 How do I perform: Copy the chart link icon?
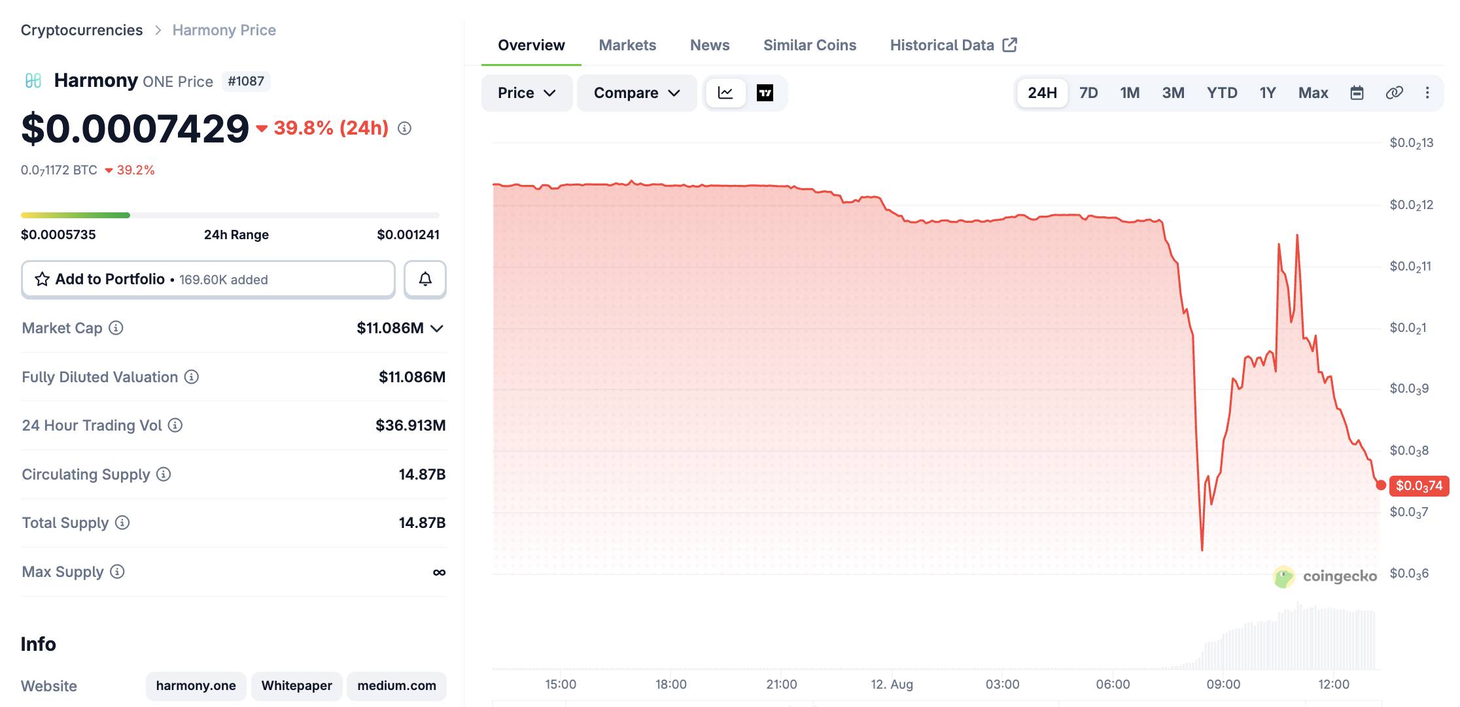coord(1394,93)
